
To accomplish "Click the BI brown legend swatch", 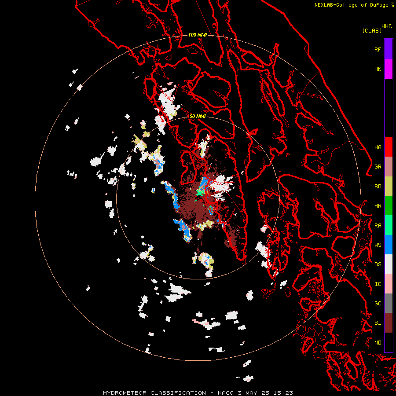I will [x=389, y=323].
